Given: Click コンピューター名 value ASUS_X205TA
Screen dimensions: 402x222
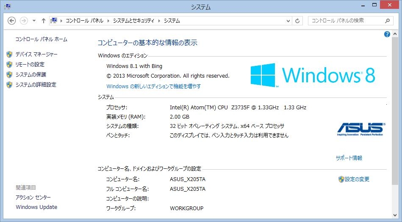Looking at the screenshot, I should (188, 179).
